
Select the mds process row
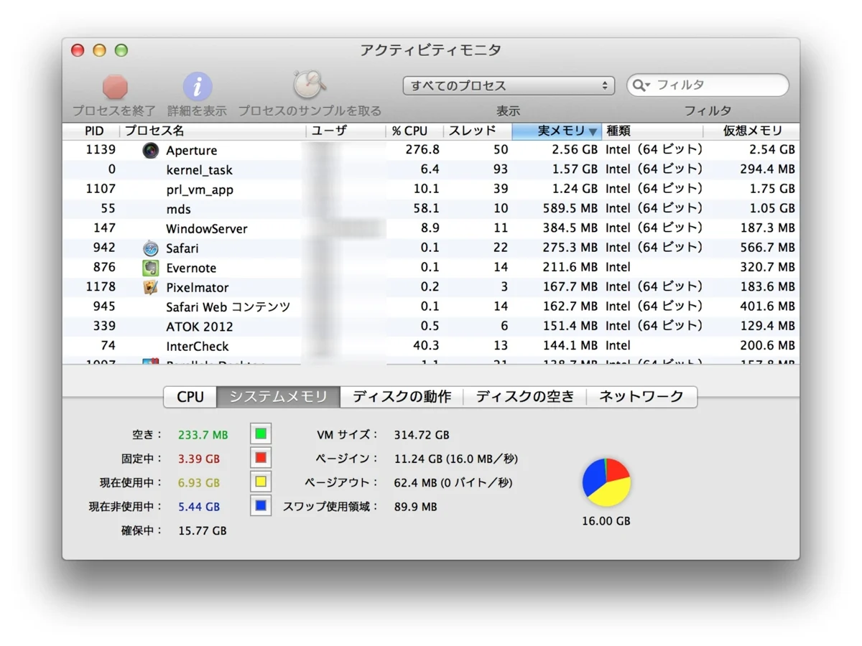pos(431,209)
